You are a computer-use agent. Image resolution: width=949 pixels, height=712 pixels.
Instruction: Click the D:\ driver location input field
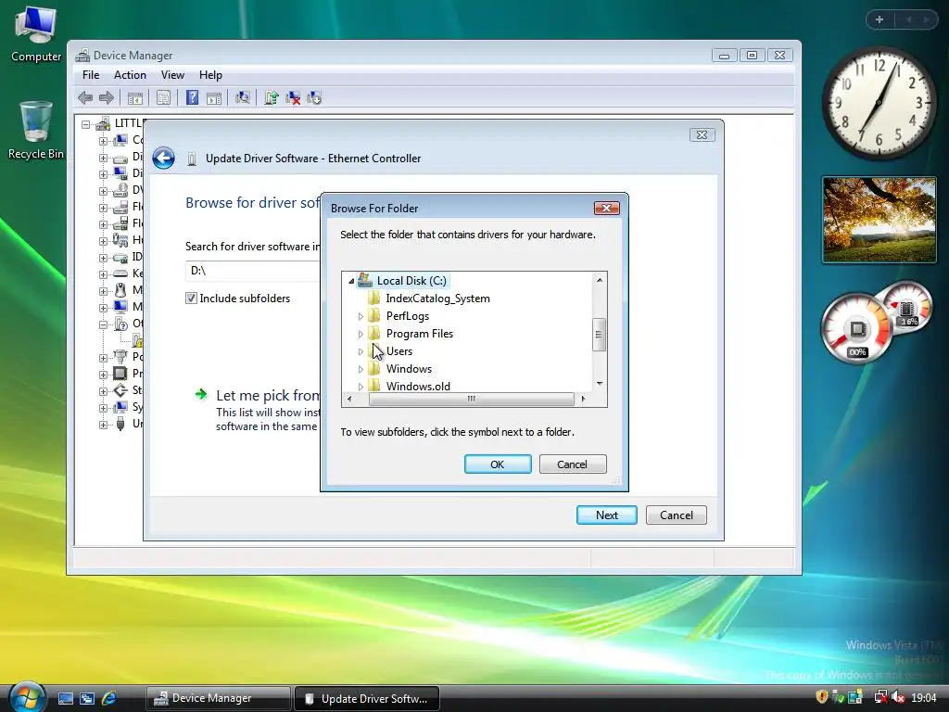click(253, 271)
